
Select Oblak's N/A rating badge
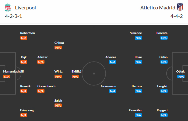(181, 77)
